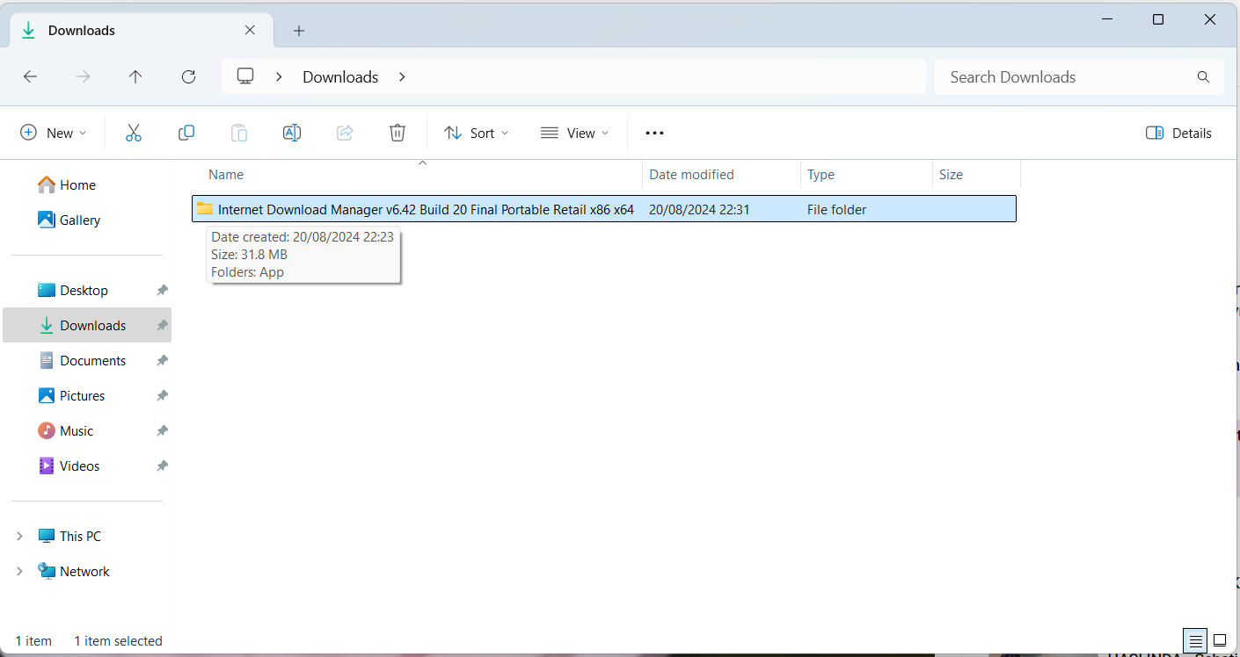Select Network in navigation pane
Image resolution: width=1240 pixels, height=657 pixels.
tap(74, 571)
